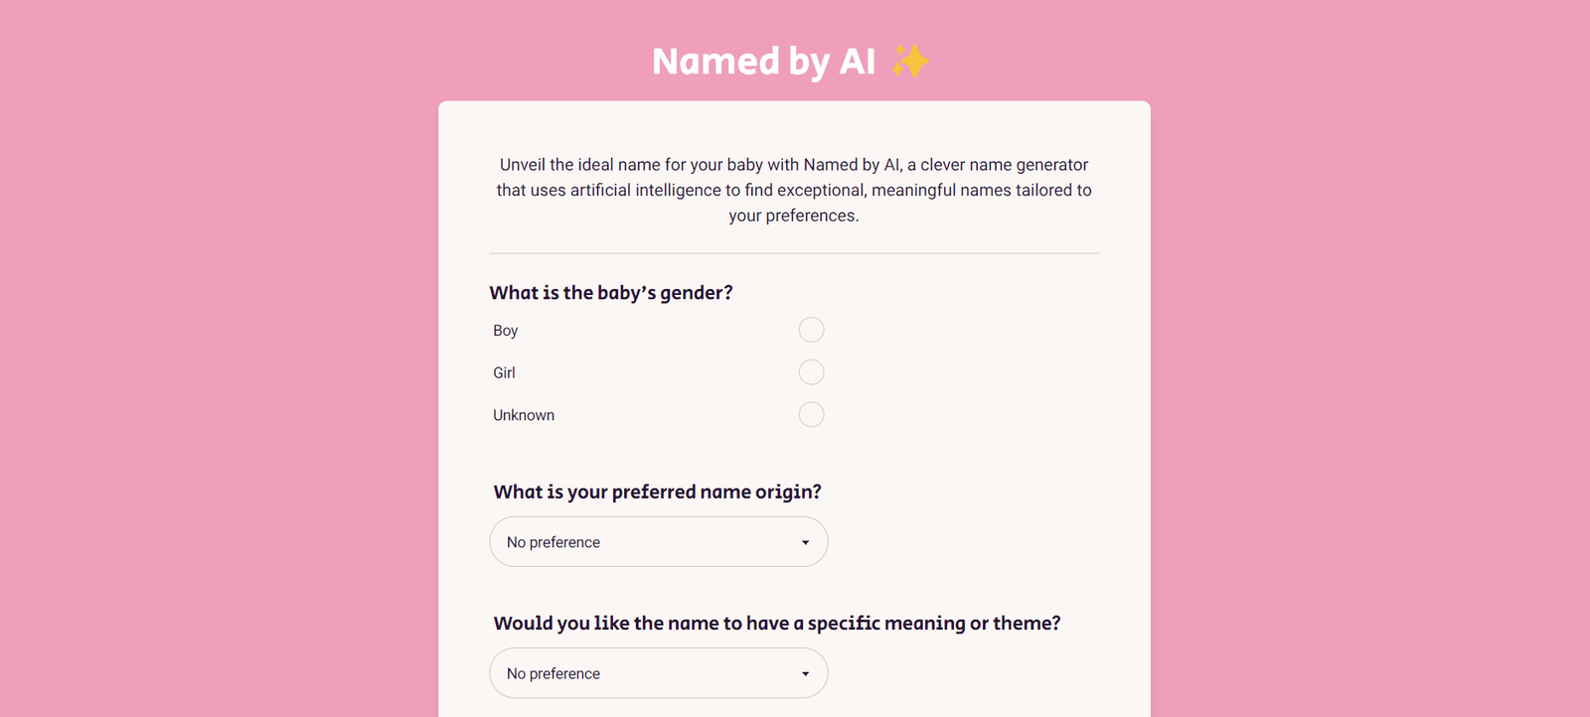Click the "What is your preferred name origin?" heading

[657, 492]
